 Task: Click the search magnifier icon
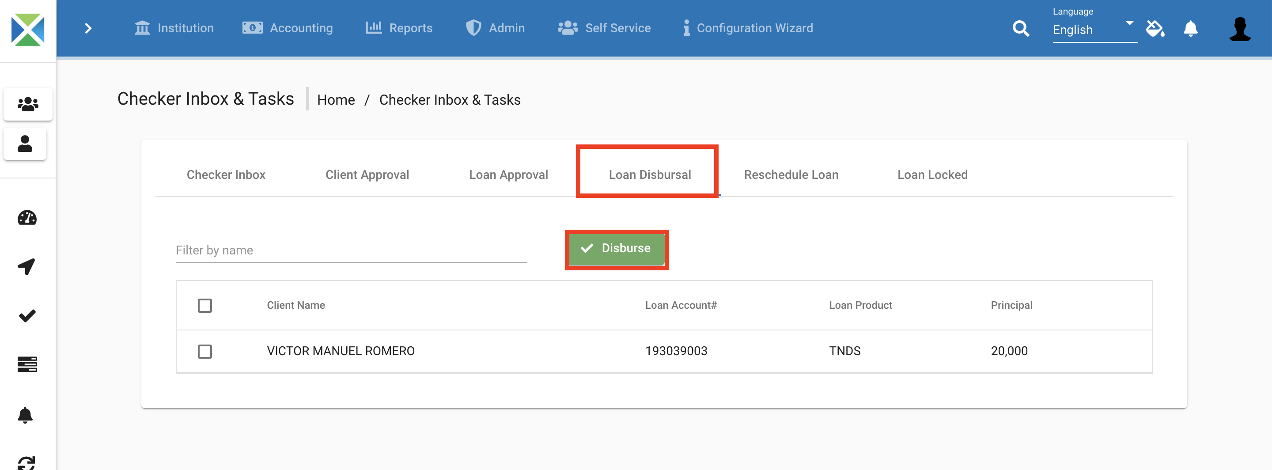pyautogui.click(x=1020, y=29)
